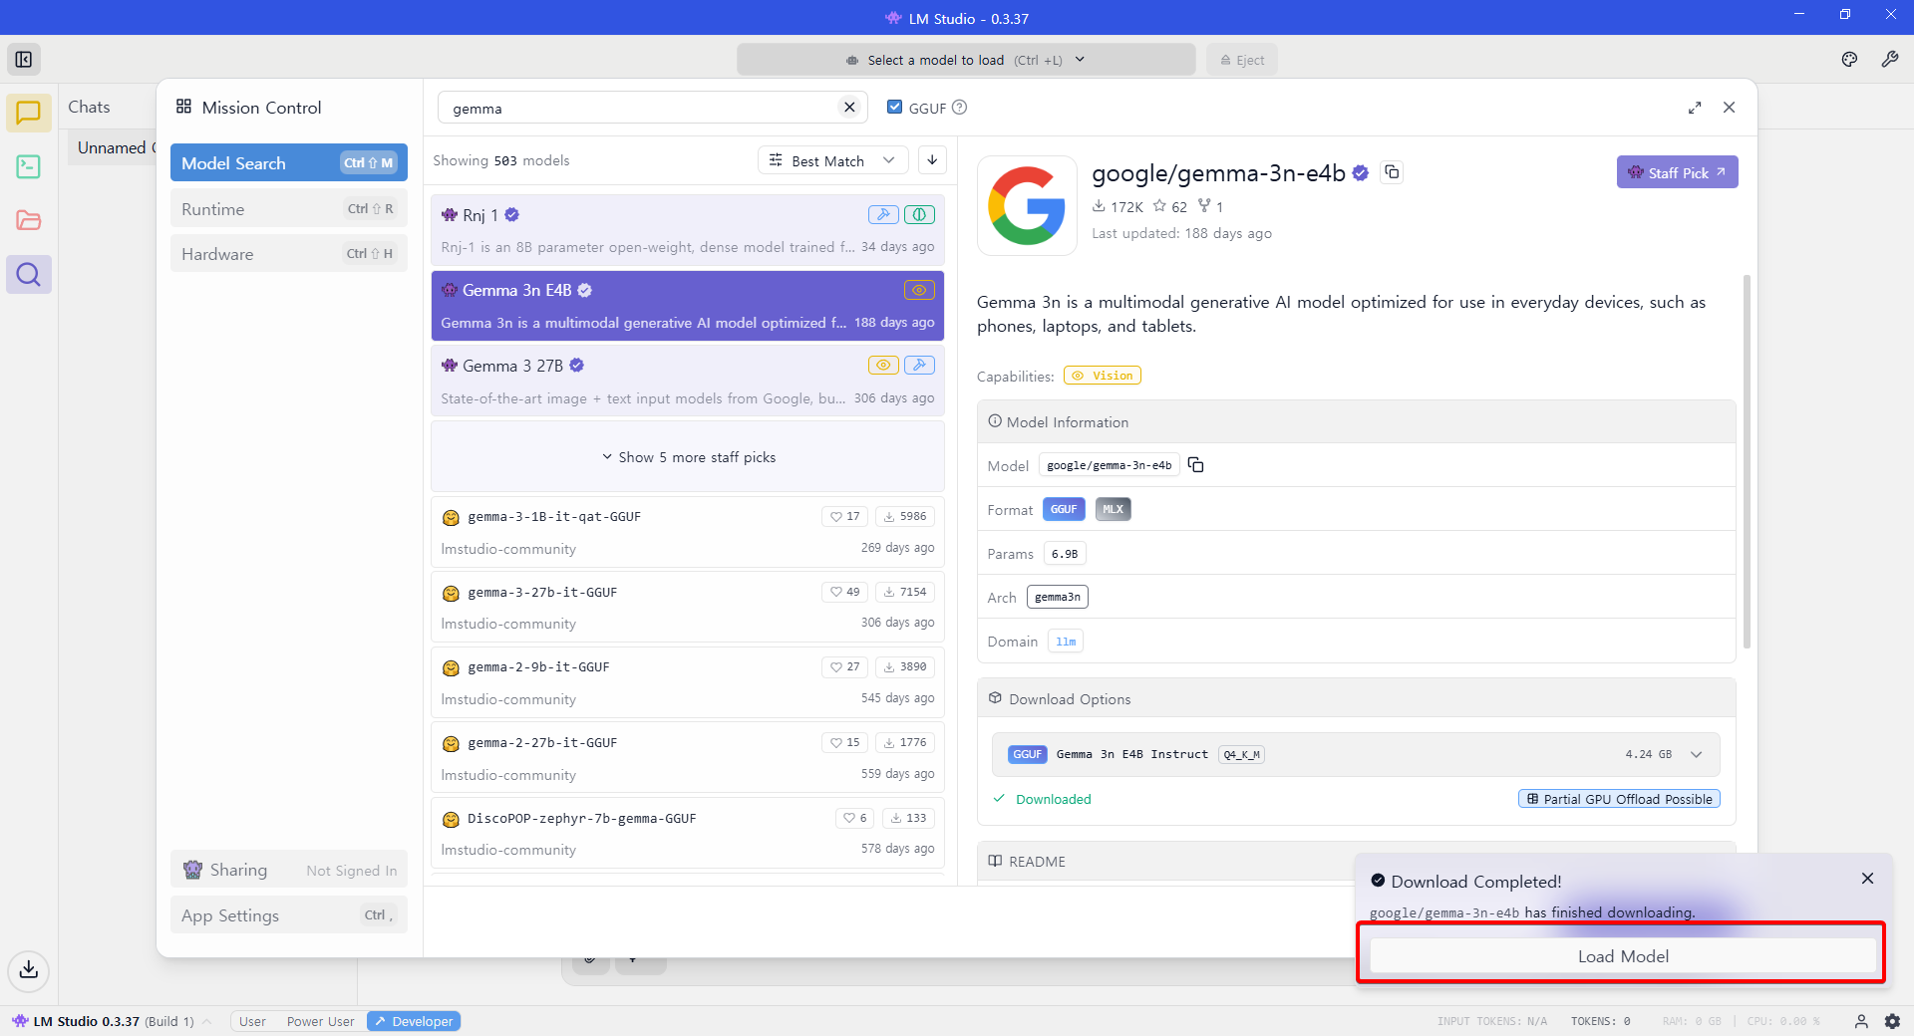Image resolution: width=1914 pixels, height=1036 pixels.
Task: Open the Downloads icon in the left sidebar
Action: click(29, 969)
